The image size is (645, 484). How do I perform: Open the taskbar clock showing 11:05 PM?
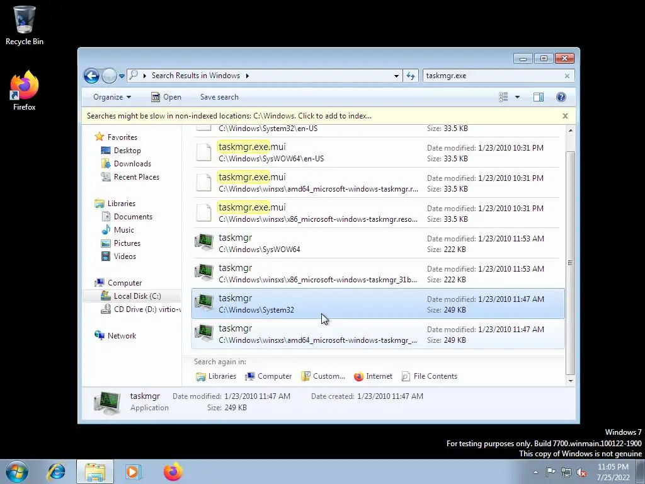pos(613,472)
